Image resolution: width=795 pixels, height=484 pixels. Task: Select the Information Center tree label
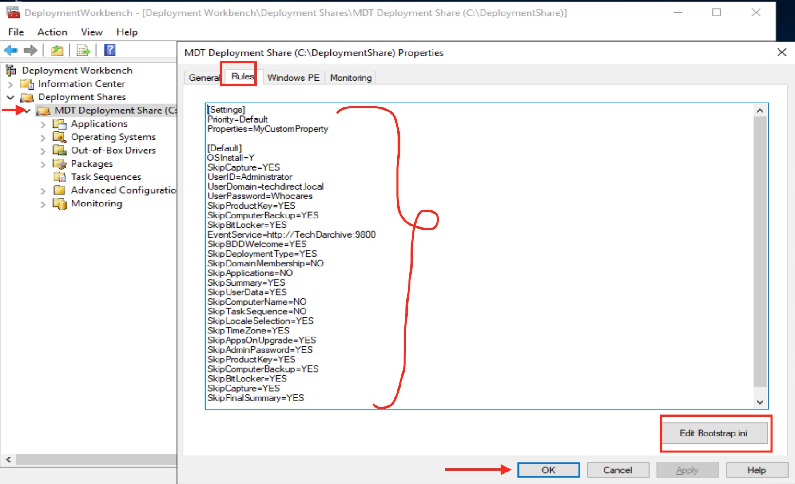click(82, 83)
